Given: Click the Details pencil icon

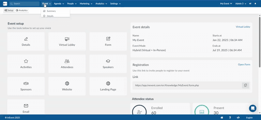Looking at the screenshot, I should (26, 39).
